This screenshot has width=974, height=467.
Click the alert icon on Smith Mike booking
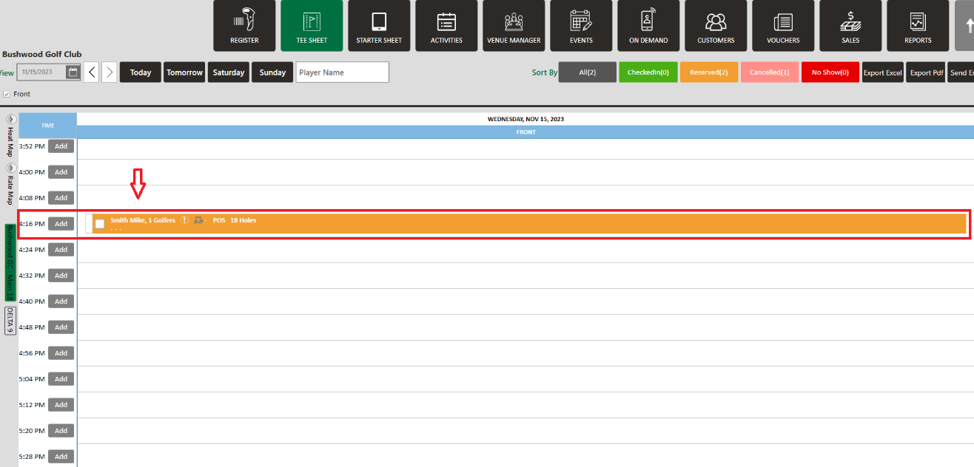point(185,220)
